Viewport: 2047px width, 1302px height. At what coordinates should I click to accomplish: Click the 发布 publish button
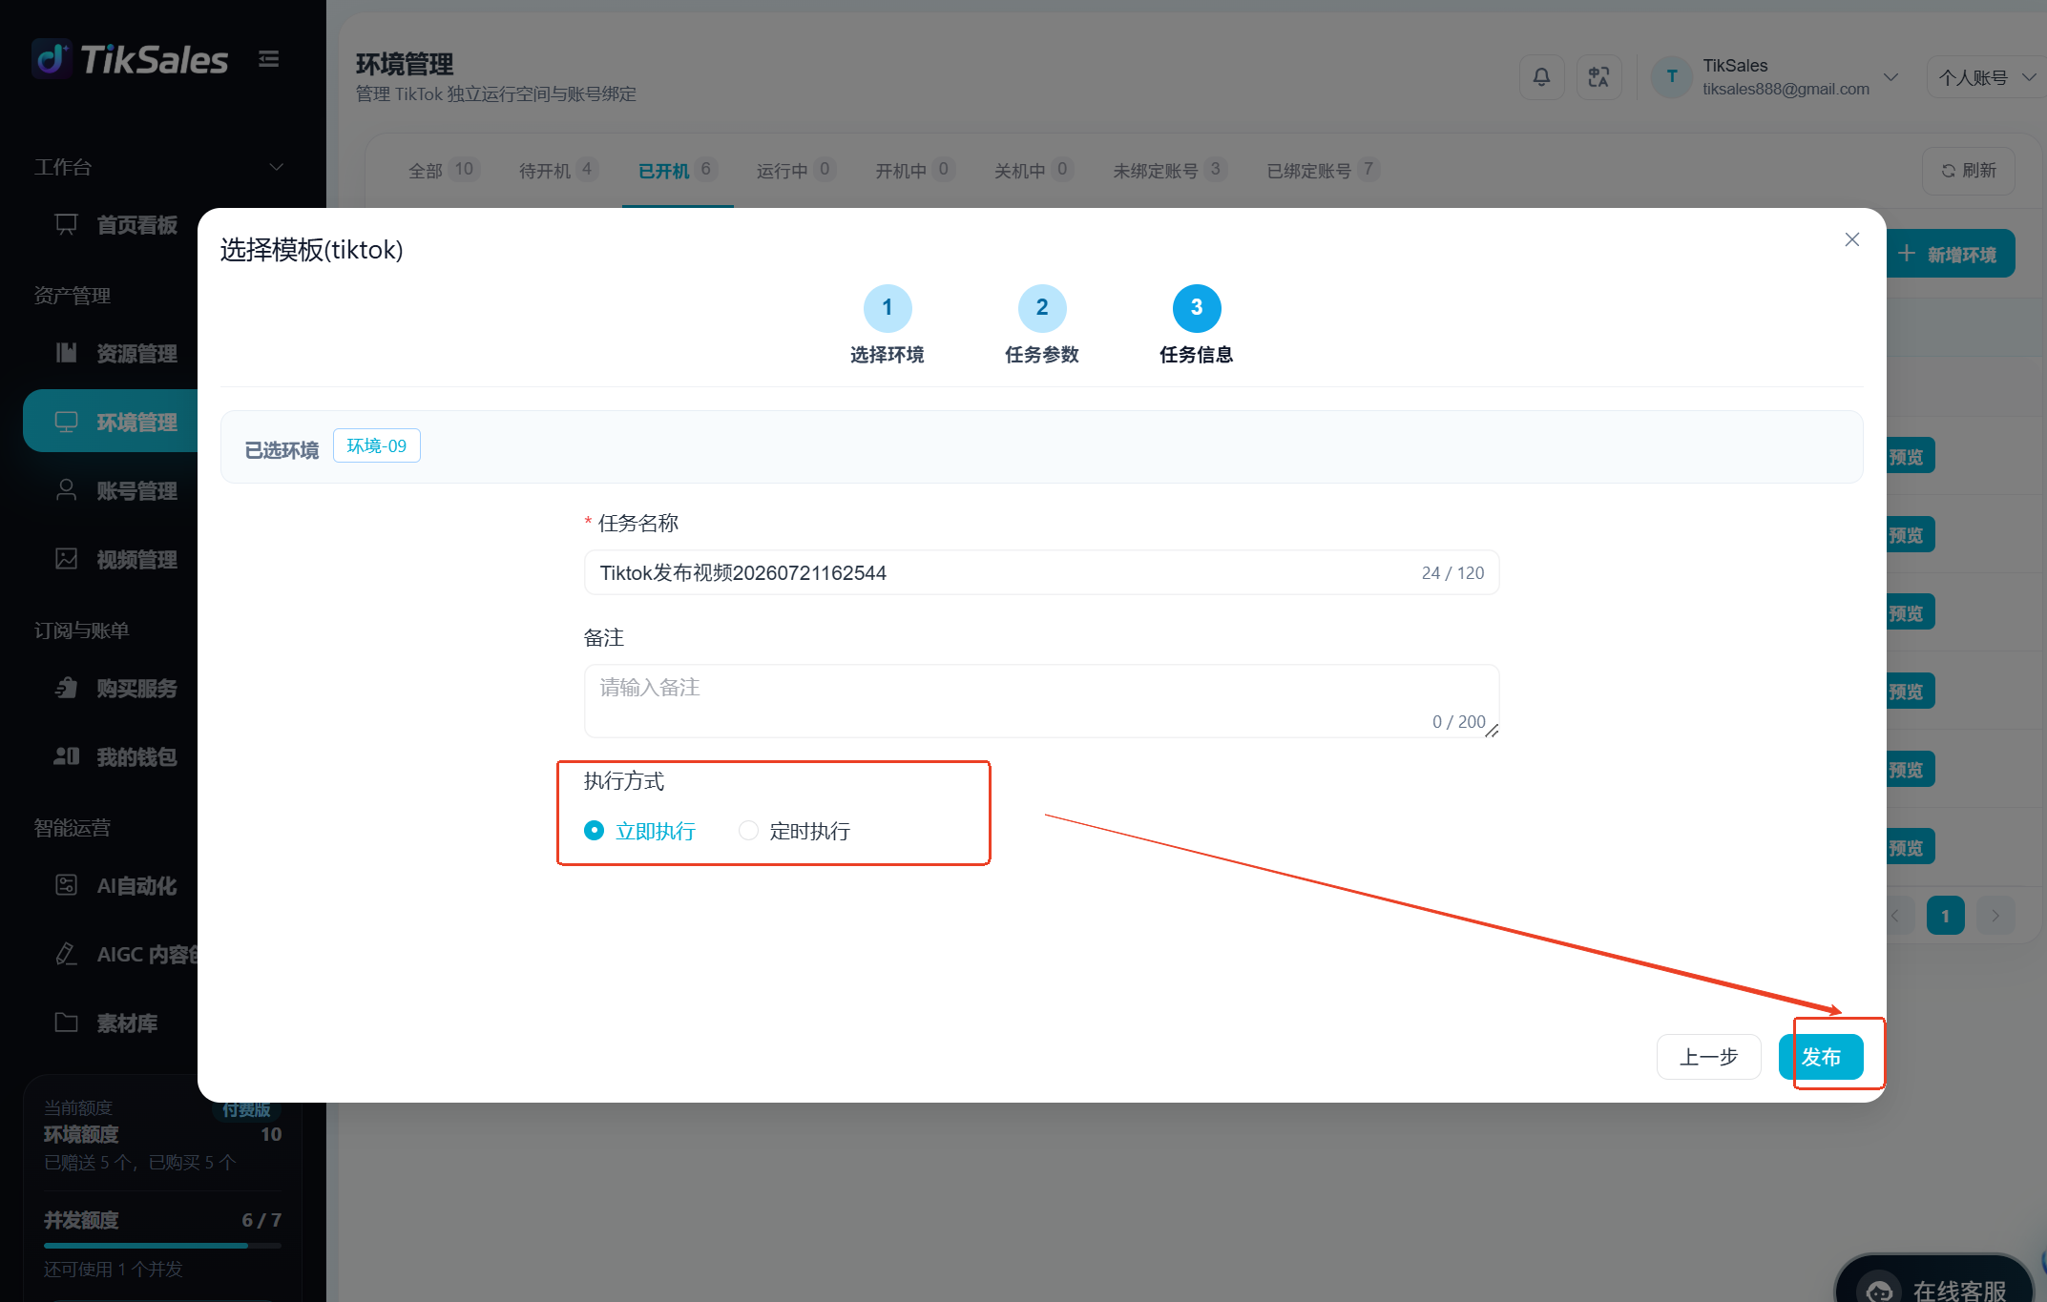tap(1821, 1057)
